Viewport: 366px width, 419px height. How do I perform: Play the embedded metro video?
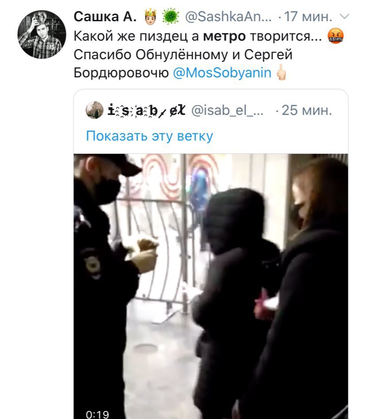click(211, 286)
